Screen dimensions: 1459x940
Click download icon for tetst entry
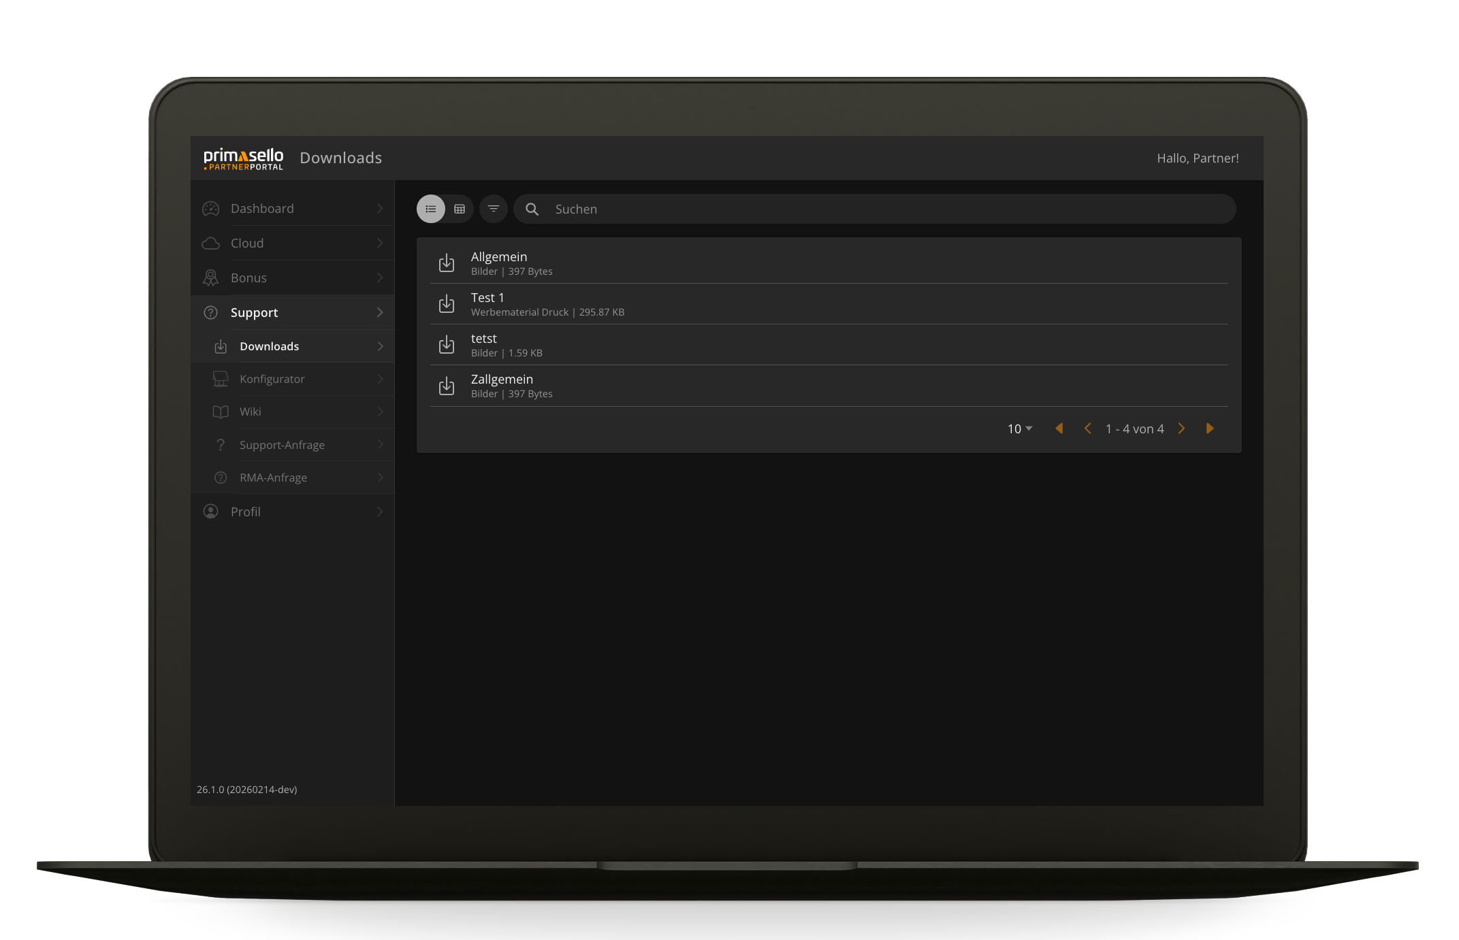click(x=446, y=345)
